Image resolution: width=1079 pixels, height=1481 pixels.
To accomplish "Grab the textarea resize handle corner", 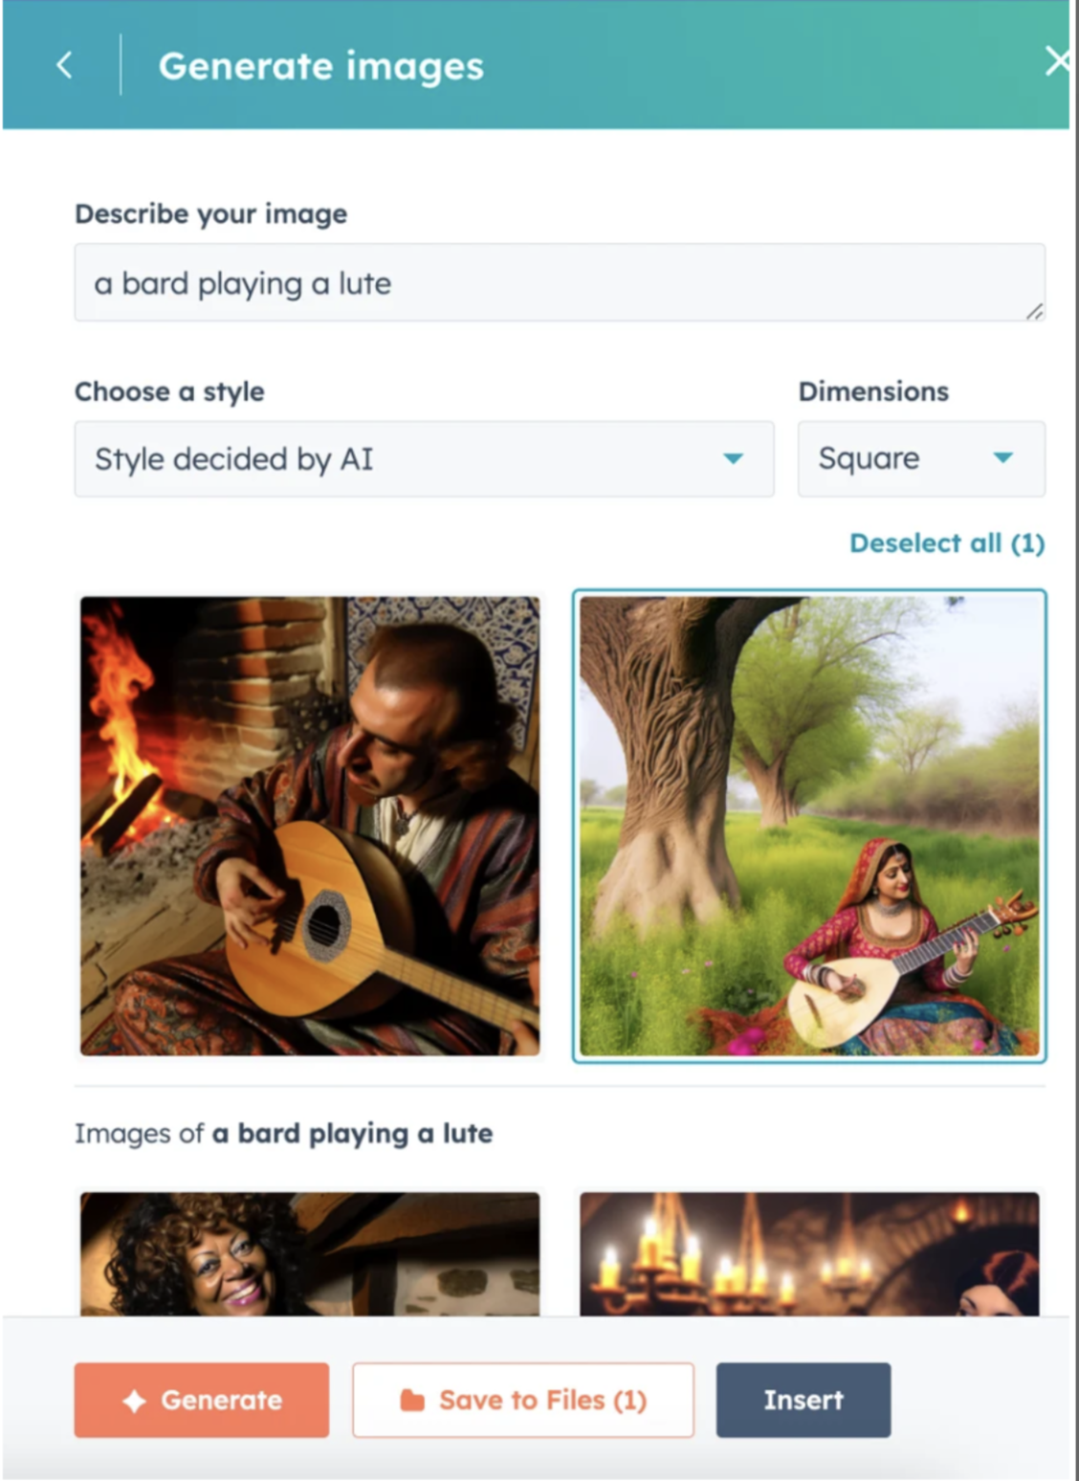I will pyautogui.click(x=1034, y=311).
